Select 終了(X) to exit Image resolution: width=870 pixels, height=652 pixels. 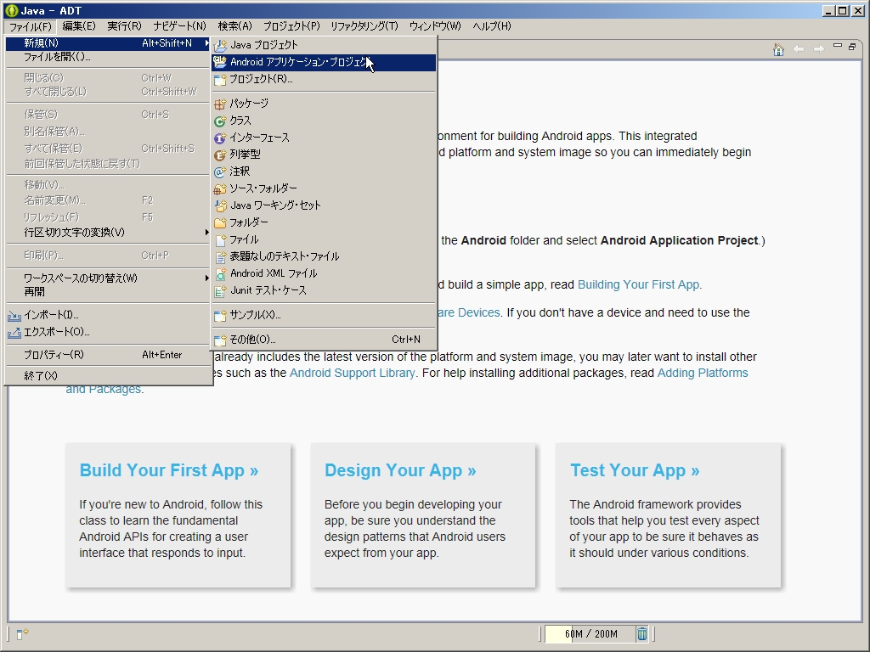pyautogui.click(x=108, y=376)
